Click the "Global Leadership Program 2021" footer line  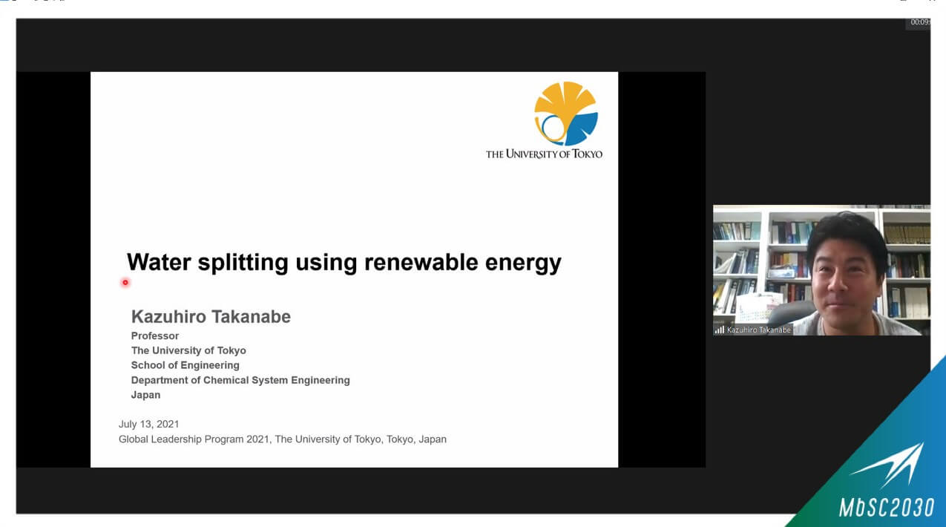coord(283,439)
